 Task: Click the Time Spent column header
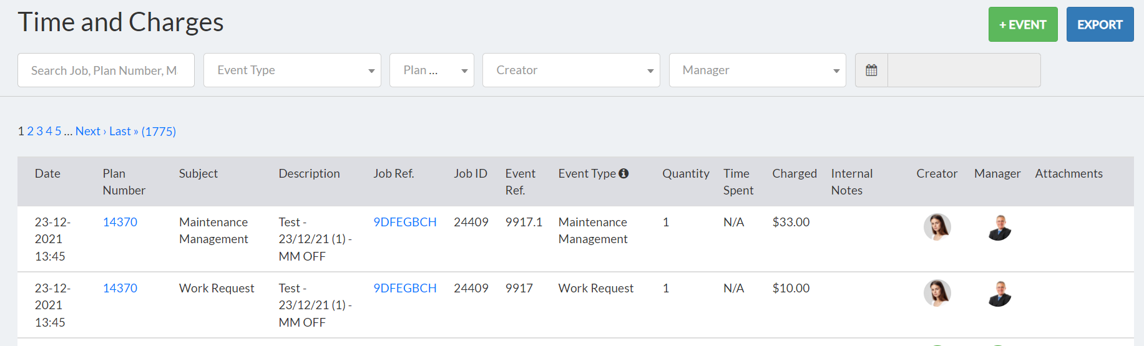[x=738, y=181]
